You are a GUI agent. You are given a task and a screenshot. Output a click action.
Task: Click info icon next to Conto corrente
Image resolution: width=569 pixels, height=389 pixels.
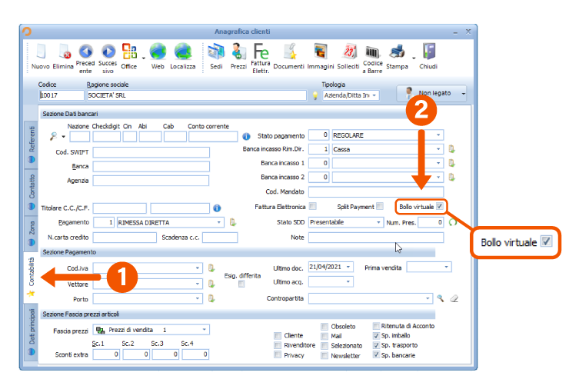[x=246, y=136]
